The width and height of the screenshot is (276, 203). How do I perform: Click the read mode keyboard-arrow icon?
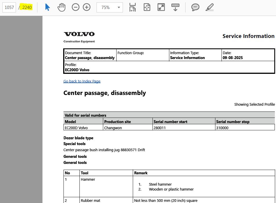tap(175, 7)
